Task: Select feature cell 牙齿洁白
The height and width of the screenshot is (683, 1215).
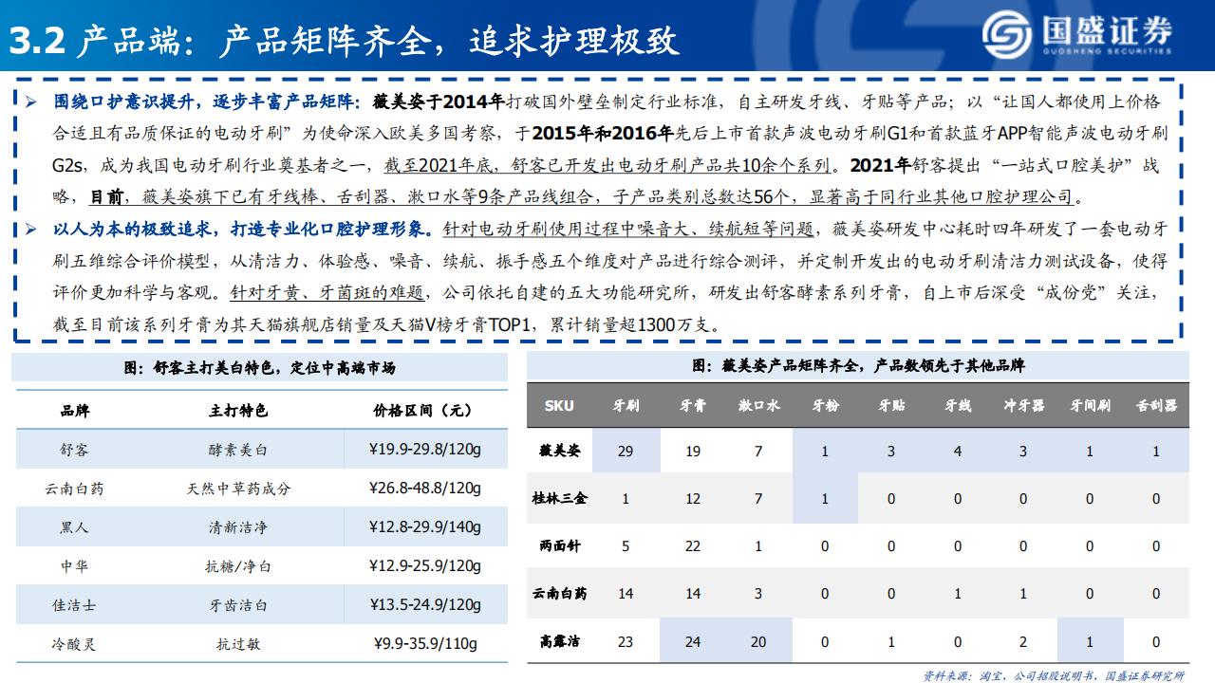Action: pos(238,605)
